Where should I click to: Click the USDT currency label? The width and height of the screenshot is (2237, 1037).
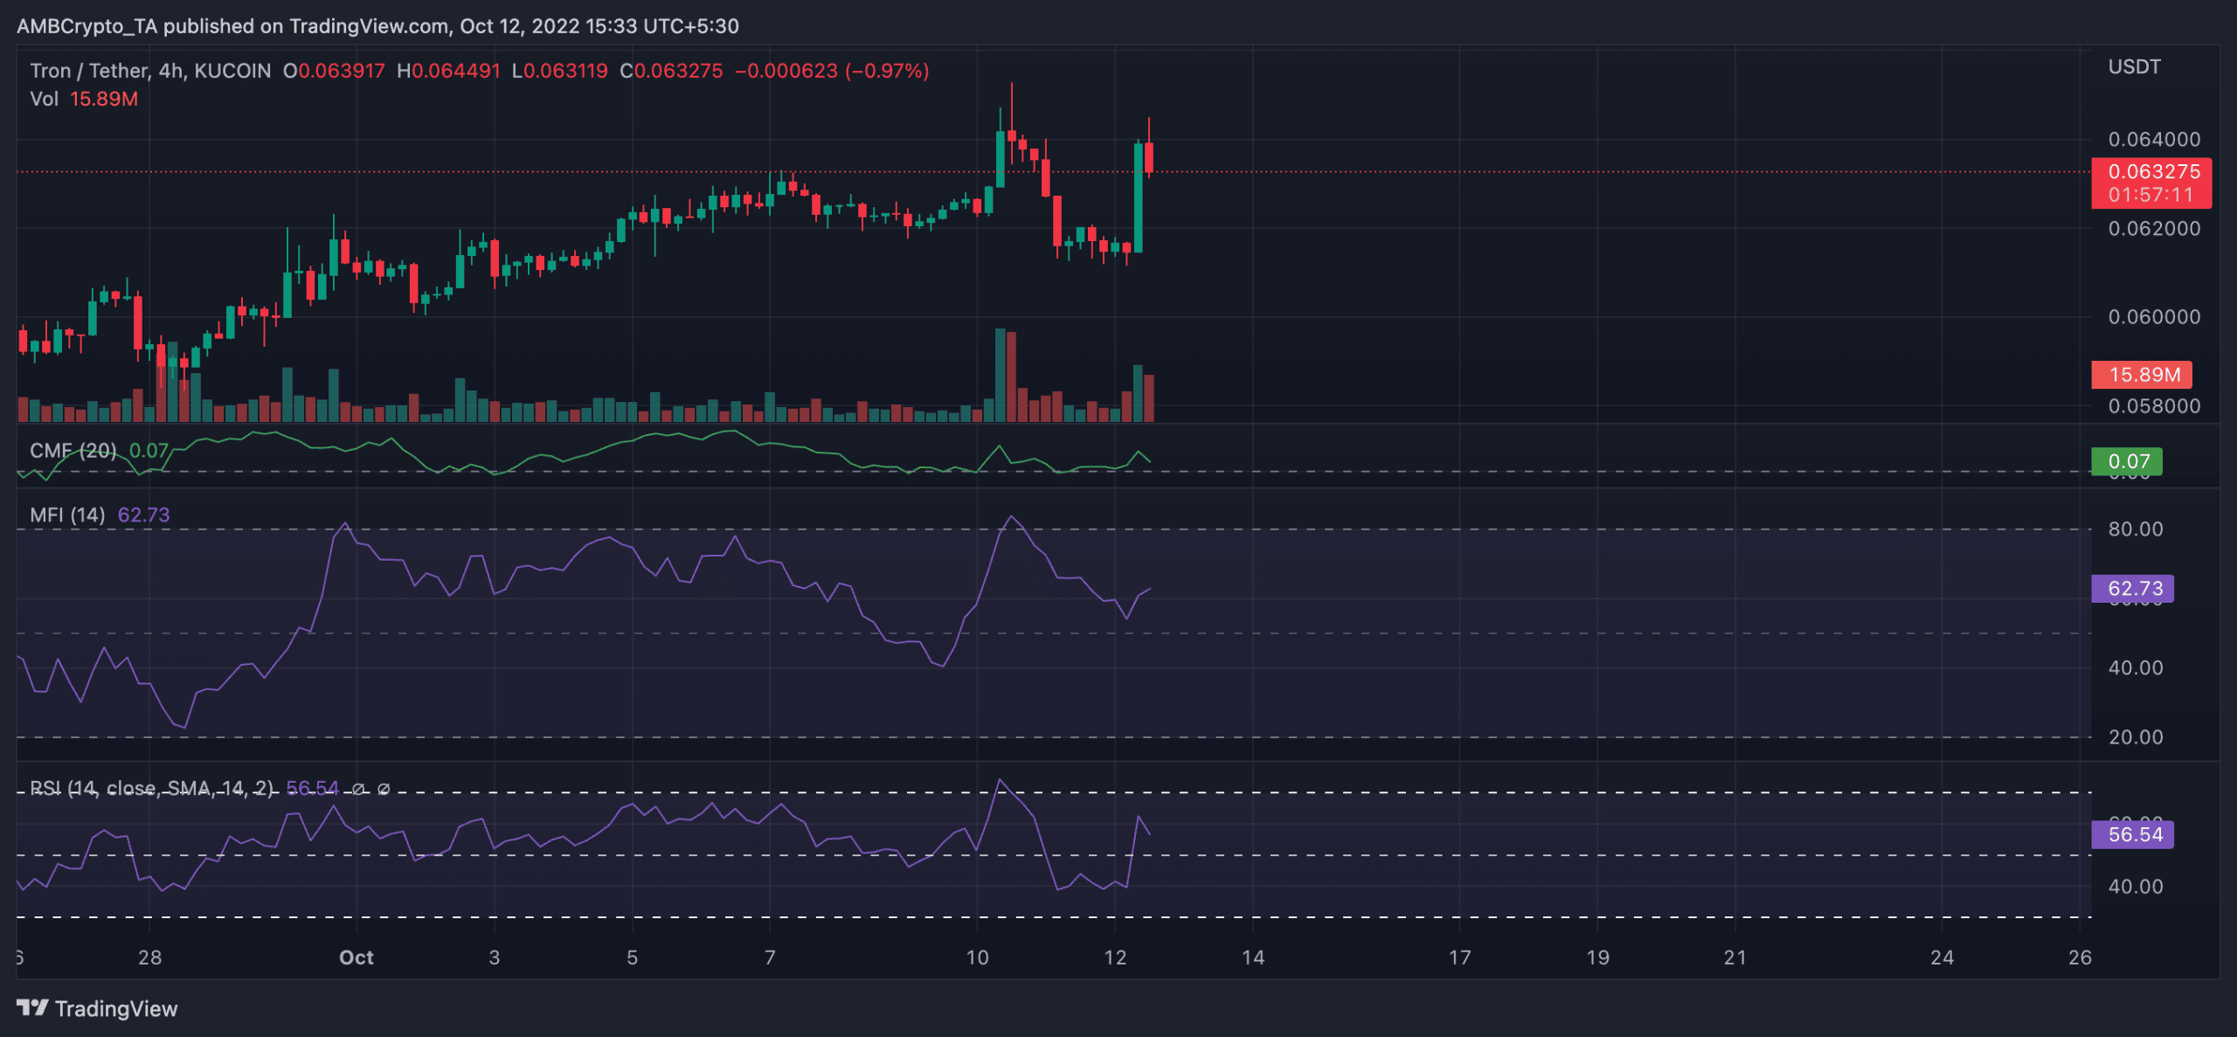point(2134,67)
